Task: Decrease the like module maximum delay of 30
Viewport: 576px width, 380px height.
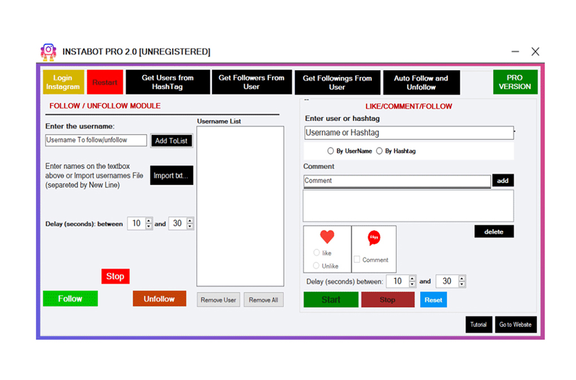Action: [462, 284]
